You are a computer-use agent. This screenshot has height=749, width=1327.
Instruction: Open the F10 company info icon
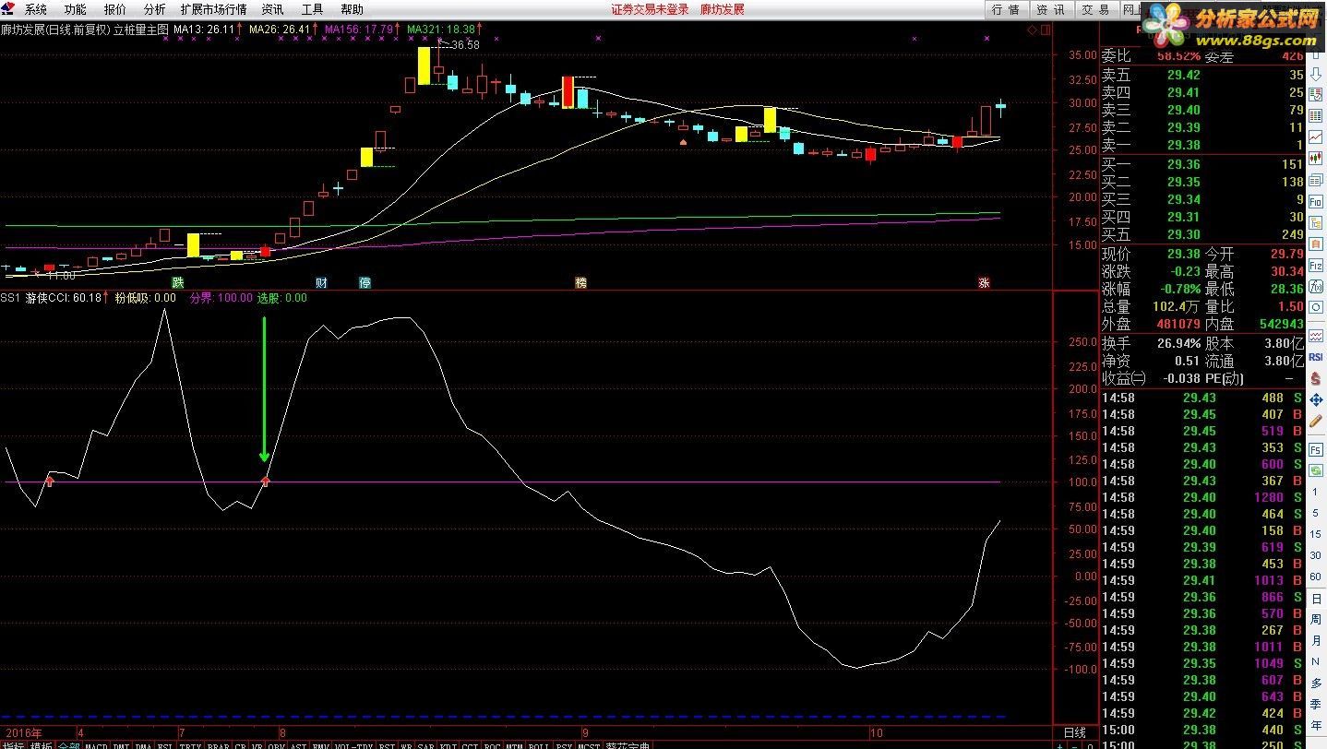tap(1317, 200)
